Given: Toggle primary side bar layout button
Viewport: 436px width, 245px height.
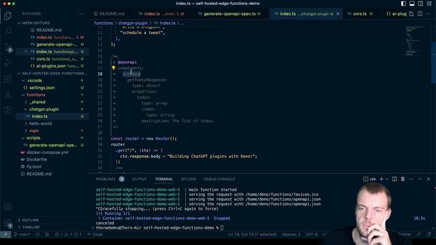Looking at the screenshot, I should tap(403, 3).
